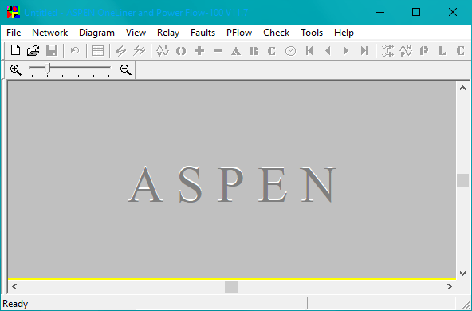Click the ASPEN application icon in title bar
Screen dimensions: 472x311
[x=14, y=12]
